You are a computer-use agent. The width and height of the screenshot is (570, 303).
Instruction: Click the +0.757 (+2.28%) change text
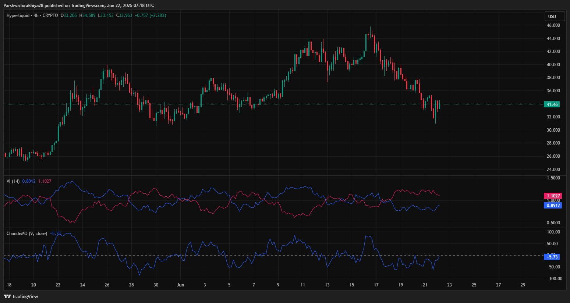[151, 15]
